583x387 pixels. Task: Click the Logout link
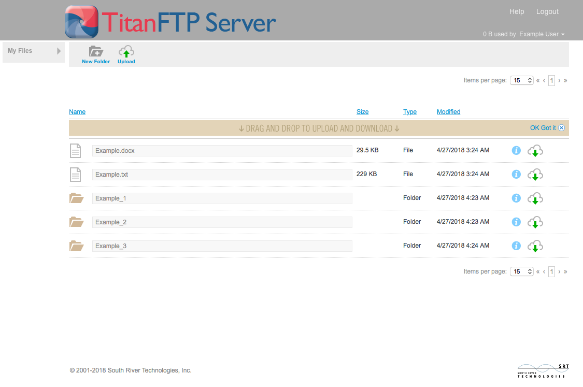click(547, 11)
